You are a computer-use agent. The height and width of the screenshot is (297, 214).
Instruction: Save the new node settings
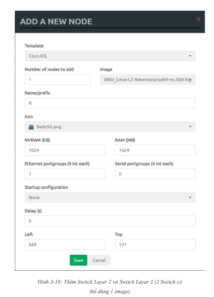pos(78,260)
